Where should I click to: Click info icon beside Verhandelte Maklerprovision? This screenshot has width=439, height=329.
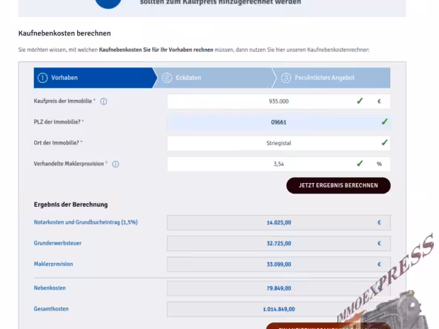coord(116,164)
